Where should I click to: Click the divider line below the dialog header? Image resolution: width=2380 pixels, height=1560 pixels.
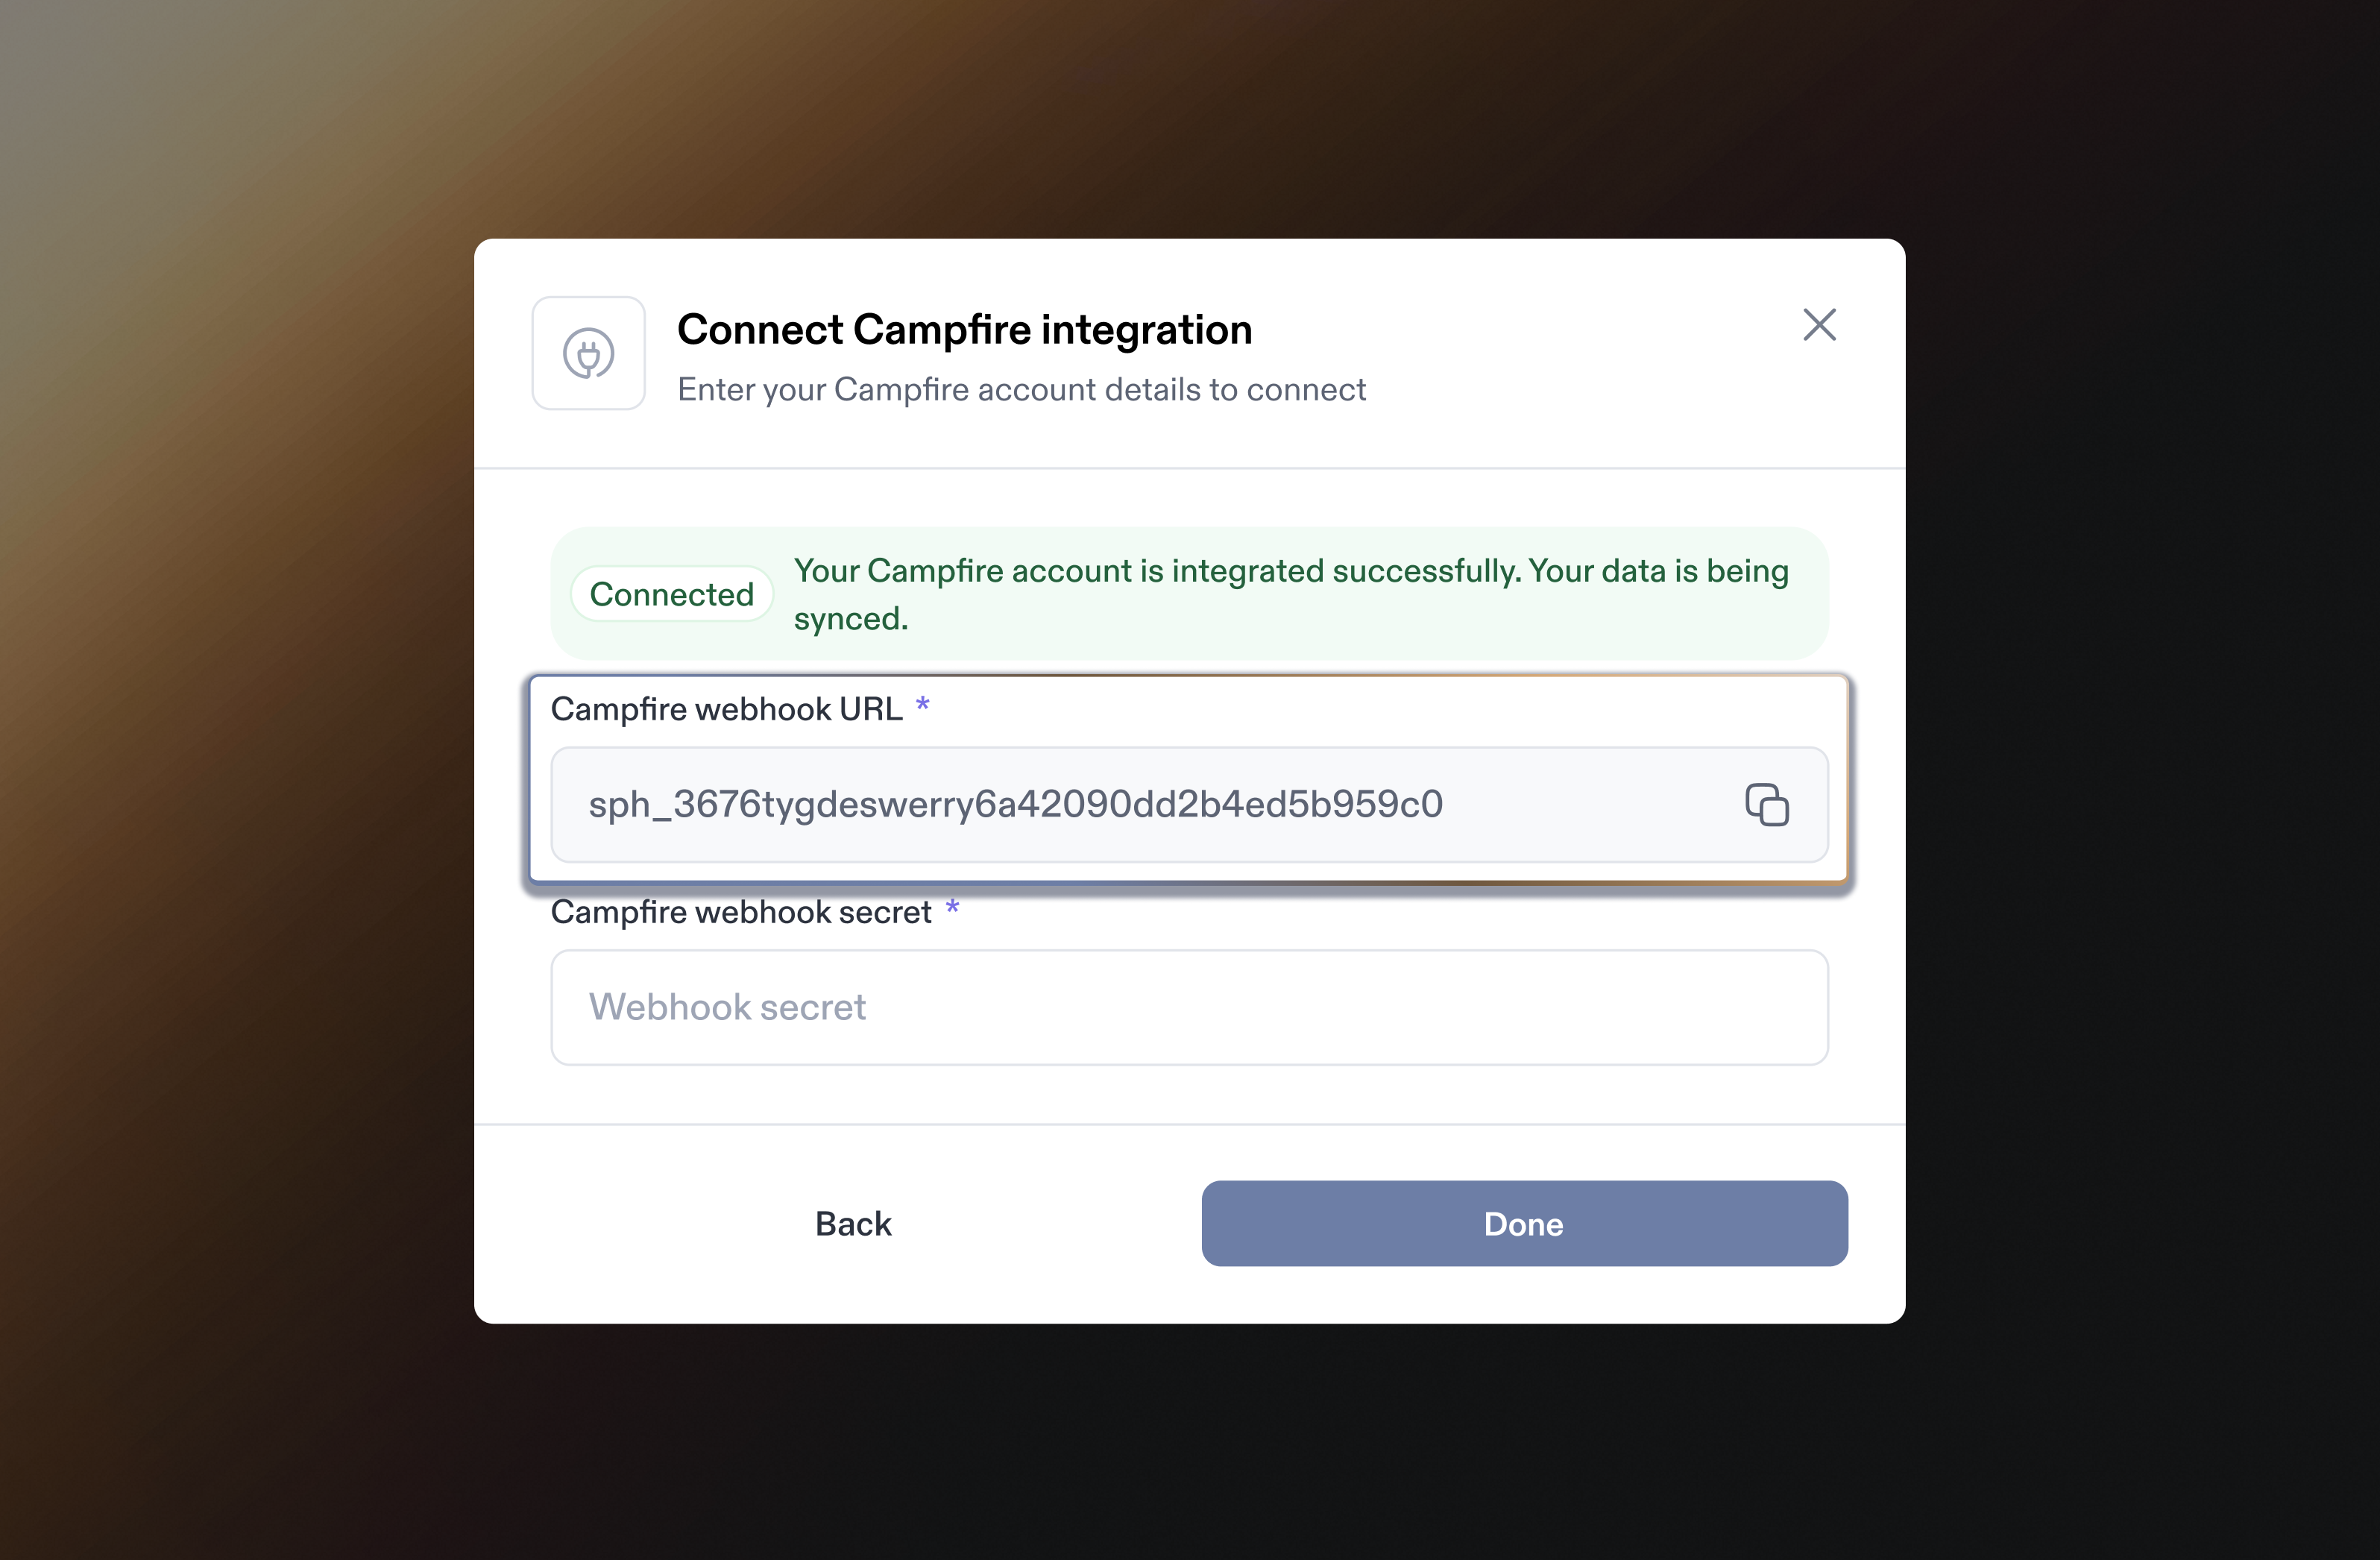[1189, 468]
